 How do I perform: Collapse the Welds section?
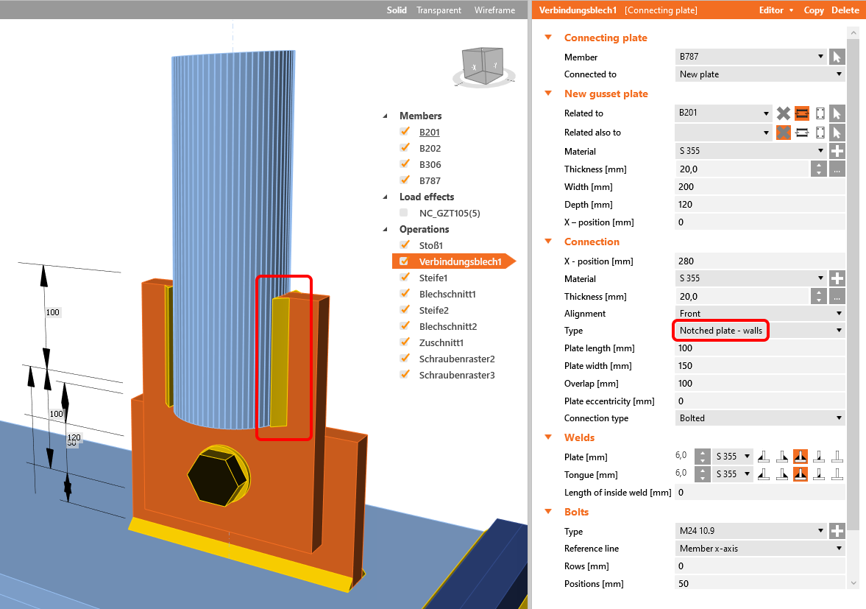coord(547,437)
